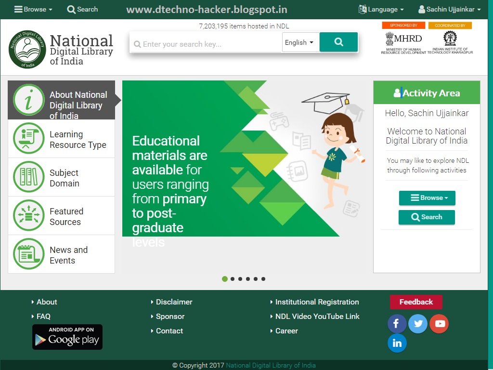Open the English language selector in search bar
The height and width of the screenshot is (370, 493).
pyautogui.click(x=300, y=42)
